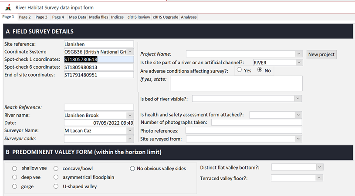Select the gorge valley form
Viewport: 355px width, 196px height.
(x=15, y=186)
